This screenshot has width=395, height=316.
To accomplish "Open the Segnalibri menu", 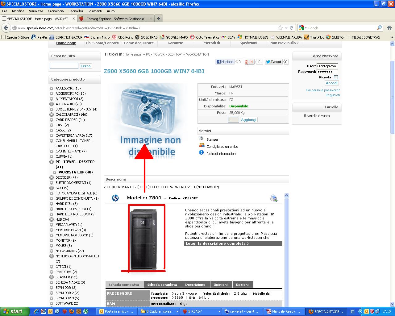I will pos(76,11).
